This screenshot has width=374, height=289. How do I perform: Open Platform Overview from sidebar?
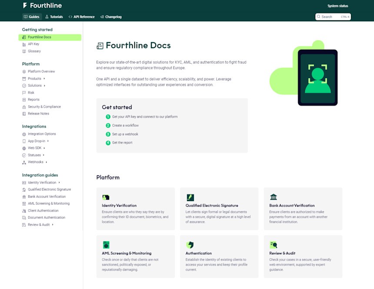[x=41, y=72]
